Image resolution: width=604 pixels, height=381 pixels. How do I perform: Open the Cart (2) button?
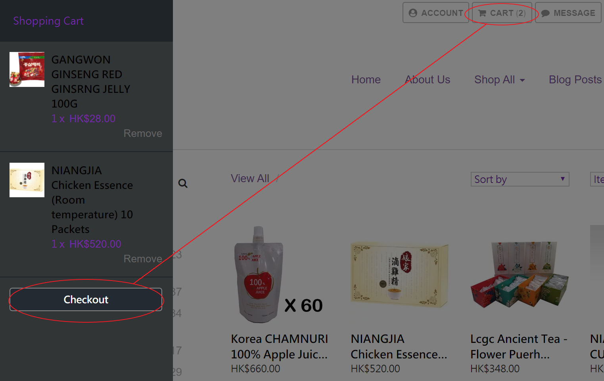[502, 13]
